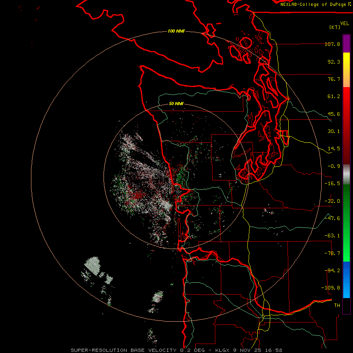353x353 pixels.
Task: Click the VEL legend heading
Action: pyautogui.click(x=344, y=24)
